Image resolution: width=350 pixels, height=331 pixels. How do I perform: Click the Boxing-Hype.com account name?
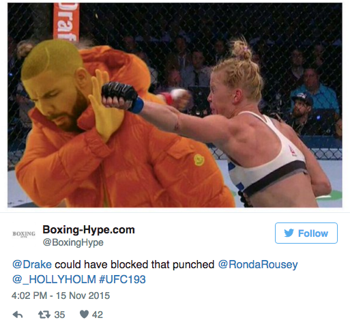click(x=89, y=230)
